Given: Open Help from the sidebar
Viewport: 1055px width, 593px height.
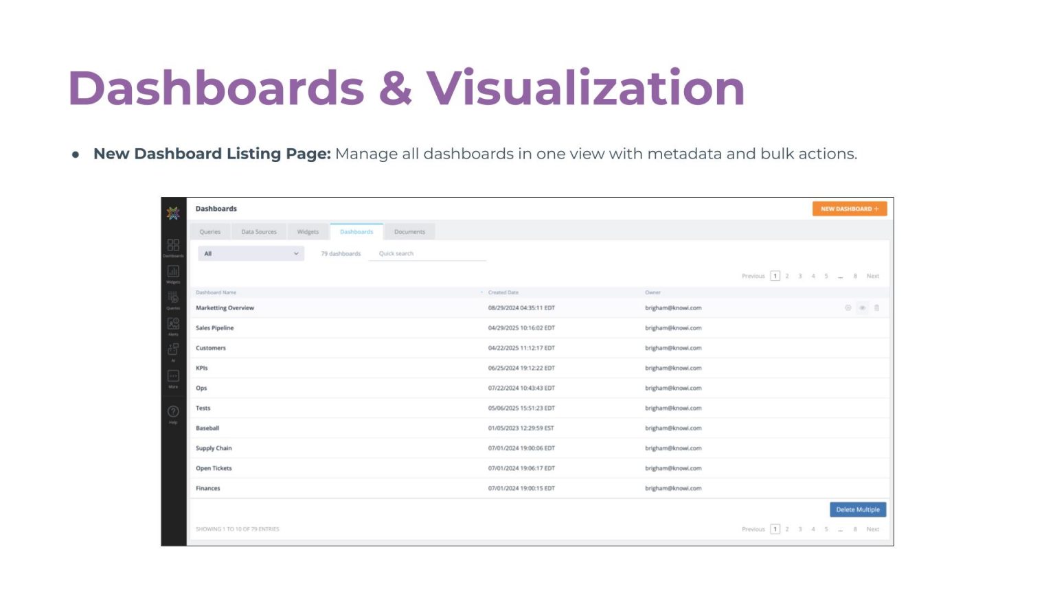Looking at the screenshot, I should pos(173,412).
